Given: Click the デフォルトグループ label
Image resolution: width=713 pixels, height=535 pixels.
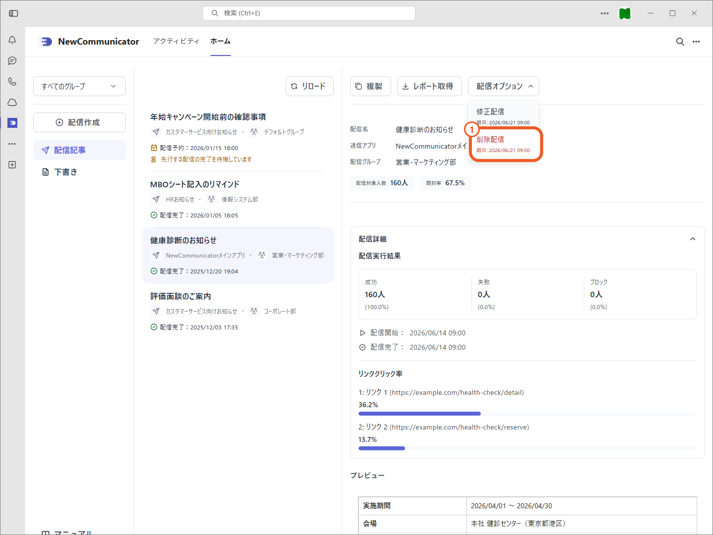Looking at the screenshot, I should click(284, 132).
